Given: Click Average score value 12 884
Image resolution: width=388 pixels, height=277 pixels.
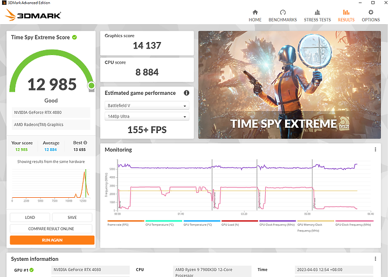Looking at the screenshot, I should [51, 149].
